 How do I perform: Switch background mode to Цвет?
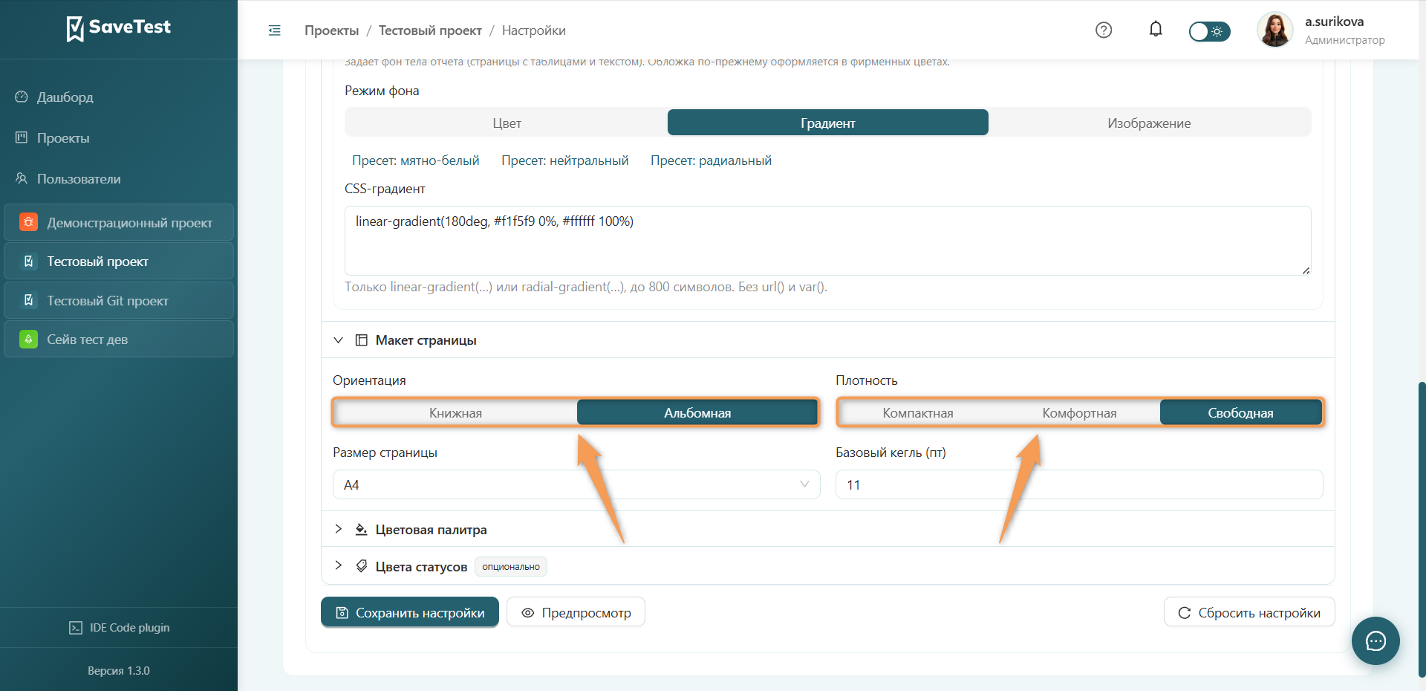(x=507, y=123)
